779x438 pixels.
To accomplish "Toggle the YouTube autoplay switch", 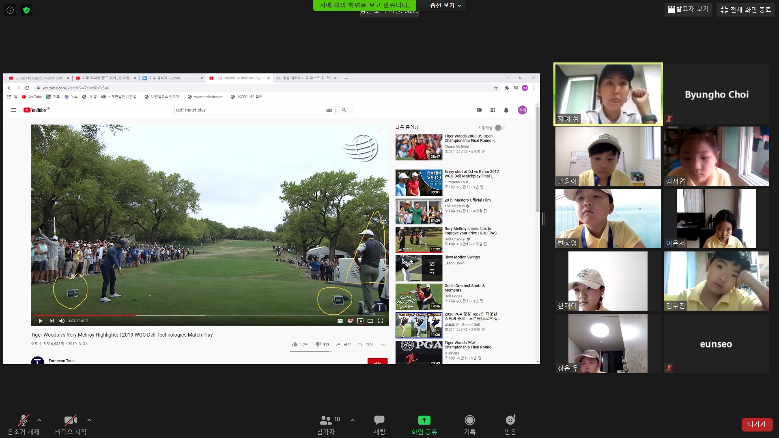I will pyautogui.click(x=499, y=128).
